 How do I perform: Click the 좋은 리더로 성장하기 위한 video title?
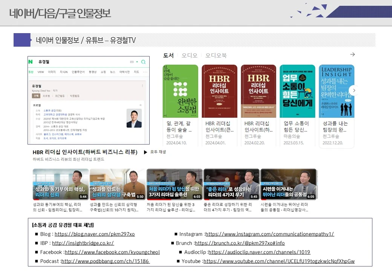(x=228, y=207)
